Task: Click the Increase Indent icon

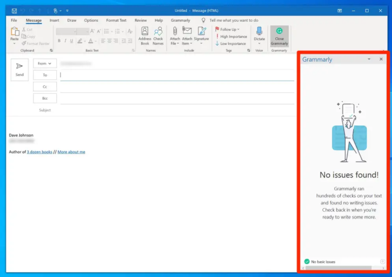Action: click(x=130, y=41)
